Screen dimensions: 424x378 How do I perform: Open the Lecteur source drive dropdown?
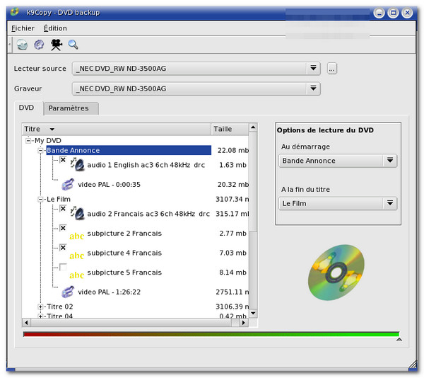click(313, 68)
